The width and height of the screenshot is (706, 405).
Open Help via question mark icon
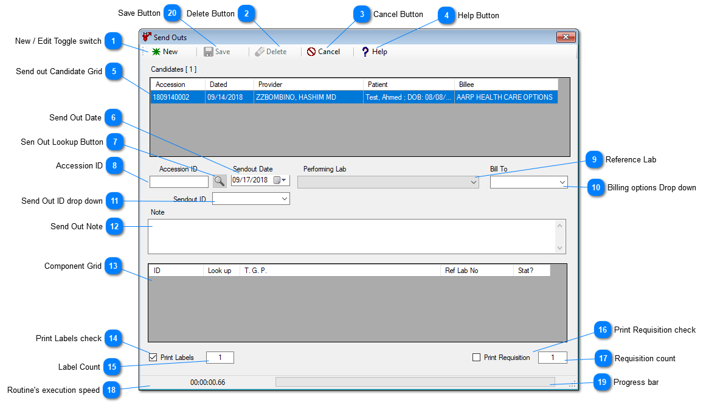[365, 52]
